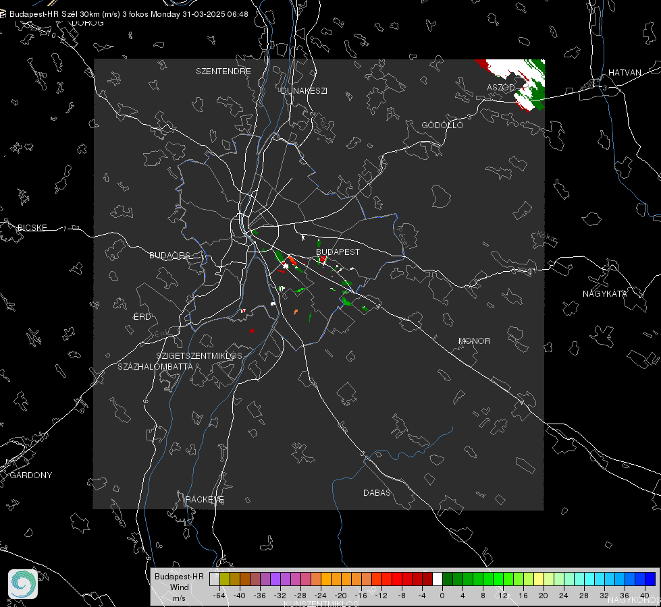Click the 'Budapest-HR Wind m/s' legend label
The image size is (661, 607).
click(x=179, y=587)
